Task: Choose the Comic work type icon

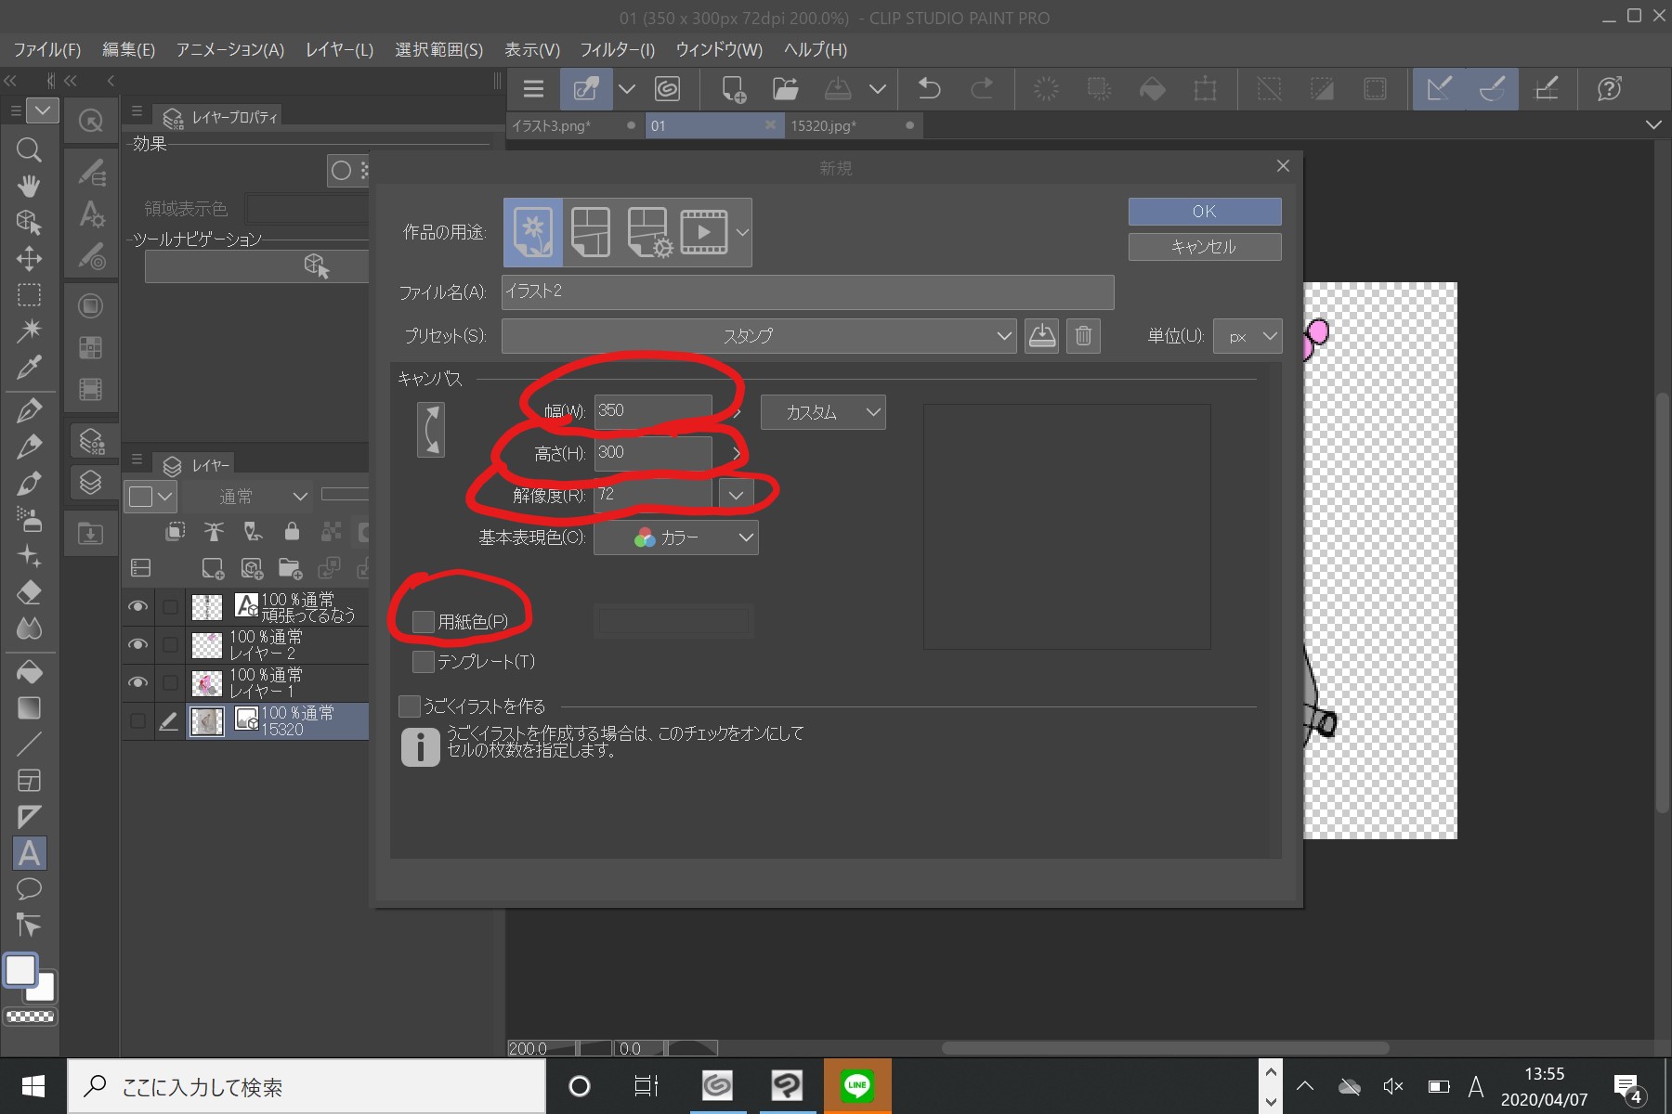Action: (x=591, y=232)
